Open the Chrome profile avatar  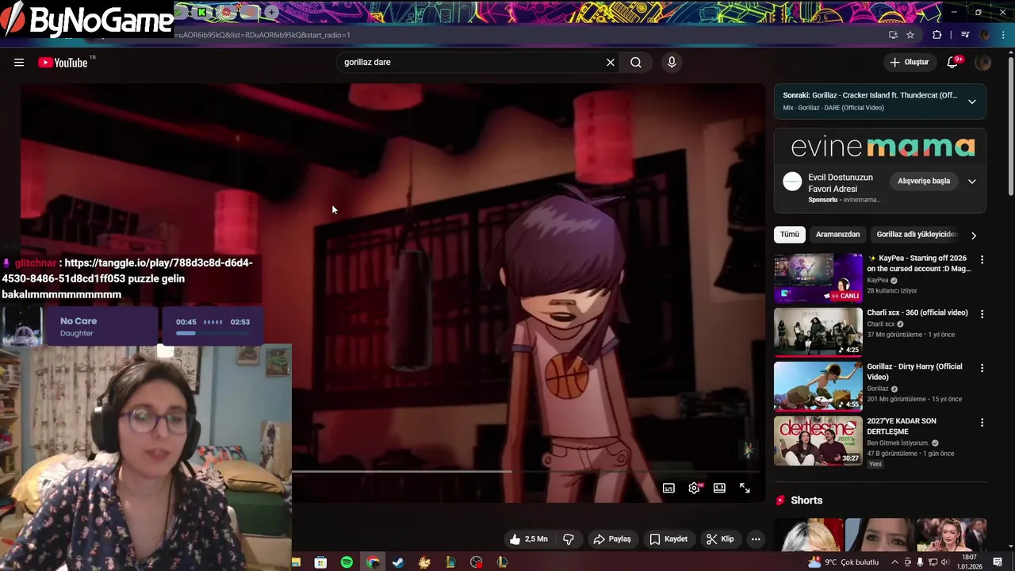point(985,35)
